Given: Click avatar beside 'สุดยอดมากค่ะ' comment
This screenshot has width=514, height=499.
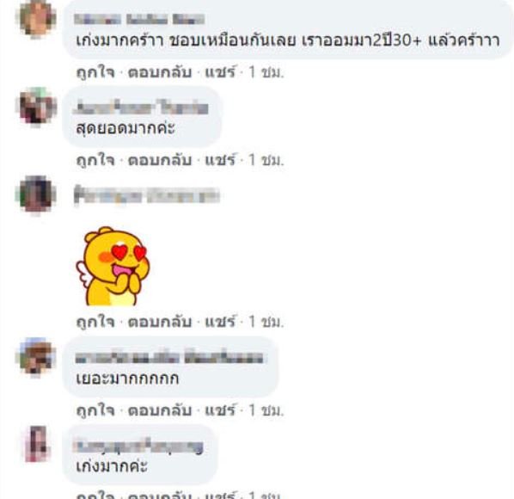Looking at the screenshot, I should pyautogui.click(x=36, y=107).
